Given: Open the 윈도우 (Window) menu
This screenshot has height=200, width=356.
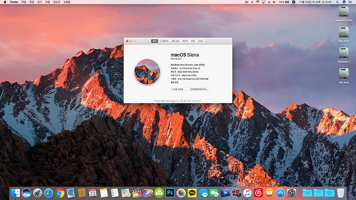Looking at the screenshot, I should (57, 2).
